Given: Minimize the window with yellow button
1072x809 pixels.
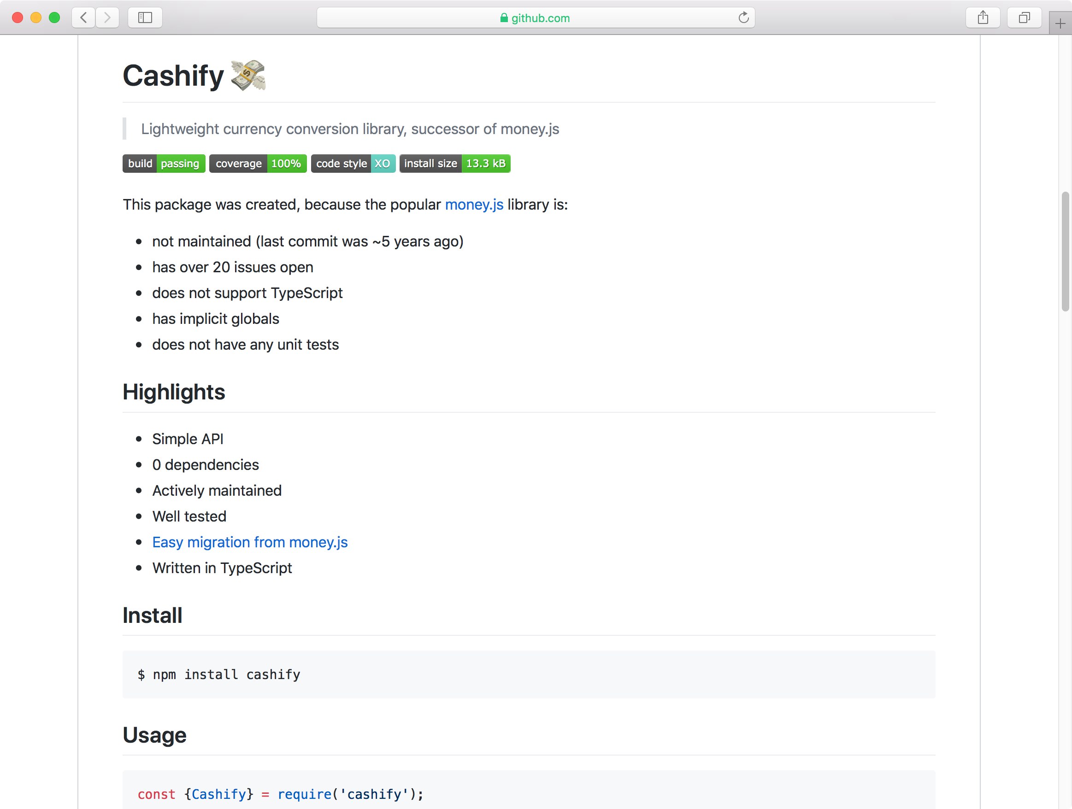Looking at the screenshot, I should (x=36, y=18).
